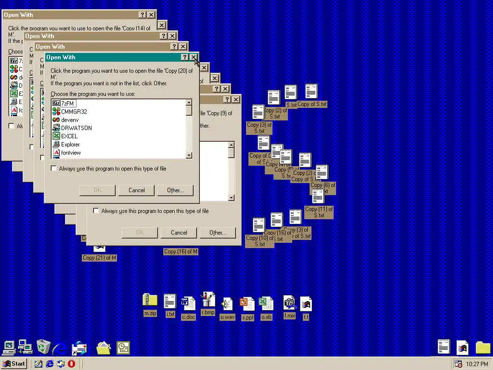Click scroll-down arrow in Copy (9) dialog list
The image size is (493, 370).
tap(231, 198)
